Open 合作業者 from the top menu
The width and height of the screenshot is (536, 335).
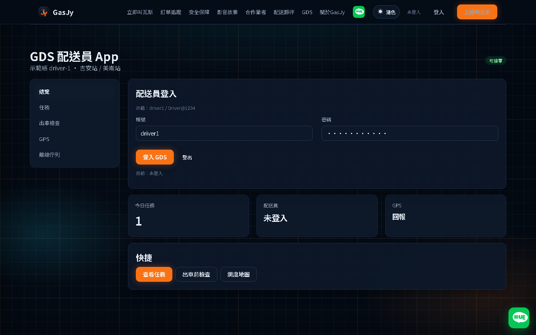[x=256, y=12]
